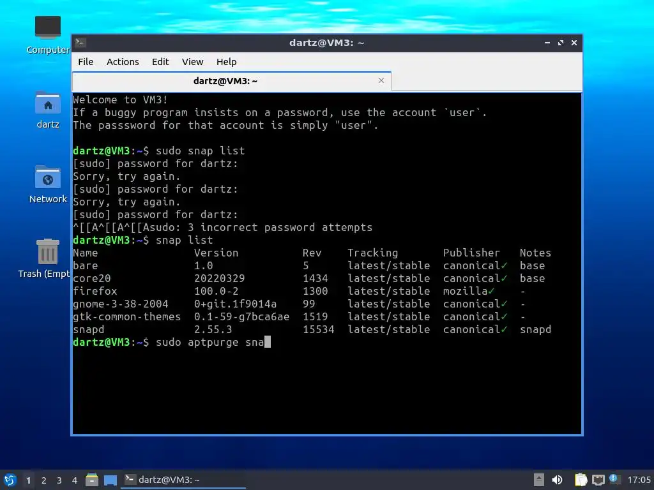The height and width of the screenshot is (490, 654).
Task: Open the Help menu
Action: (227, 62)
